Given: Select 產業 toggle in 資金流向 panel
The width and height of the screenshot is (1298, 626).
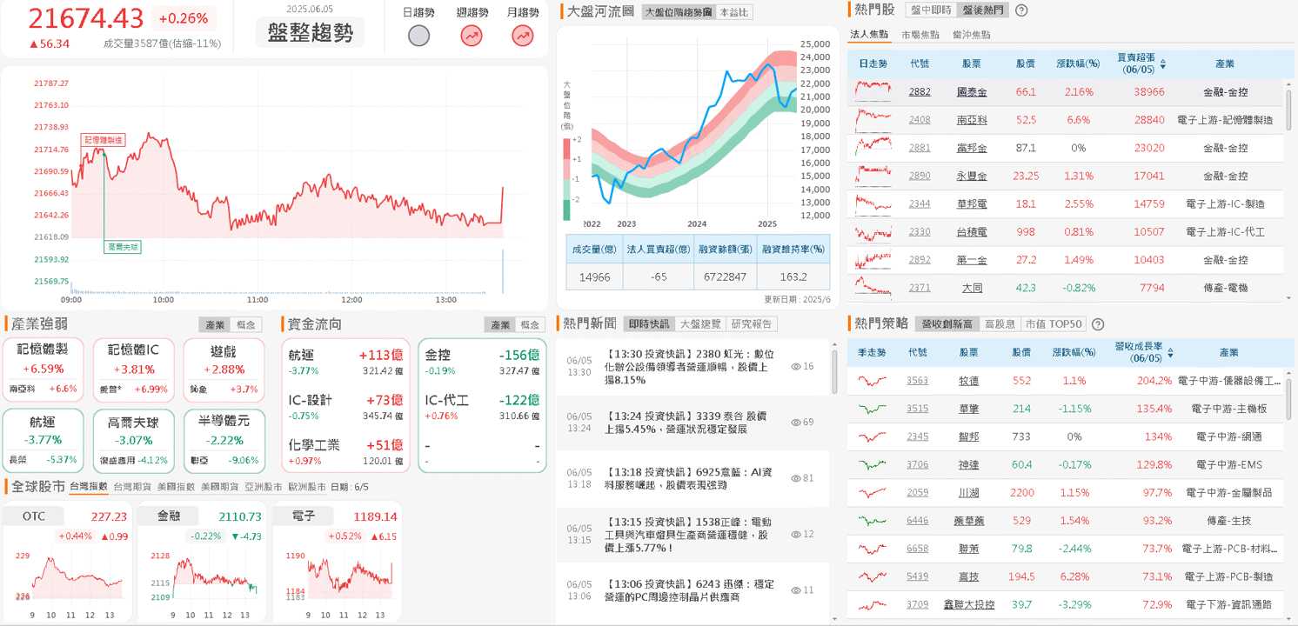Looking at the screenshot, I should pyautogui.click(x=500, y=324).
